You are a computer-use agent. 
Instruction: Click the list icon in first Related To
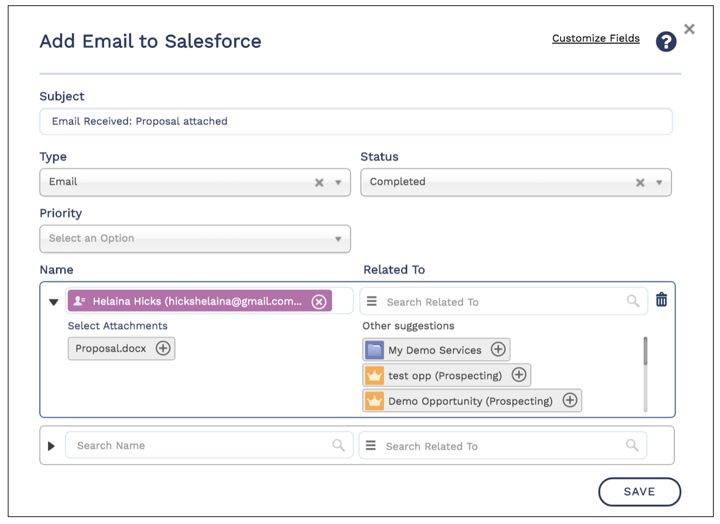click(371, 302)
